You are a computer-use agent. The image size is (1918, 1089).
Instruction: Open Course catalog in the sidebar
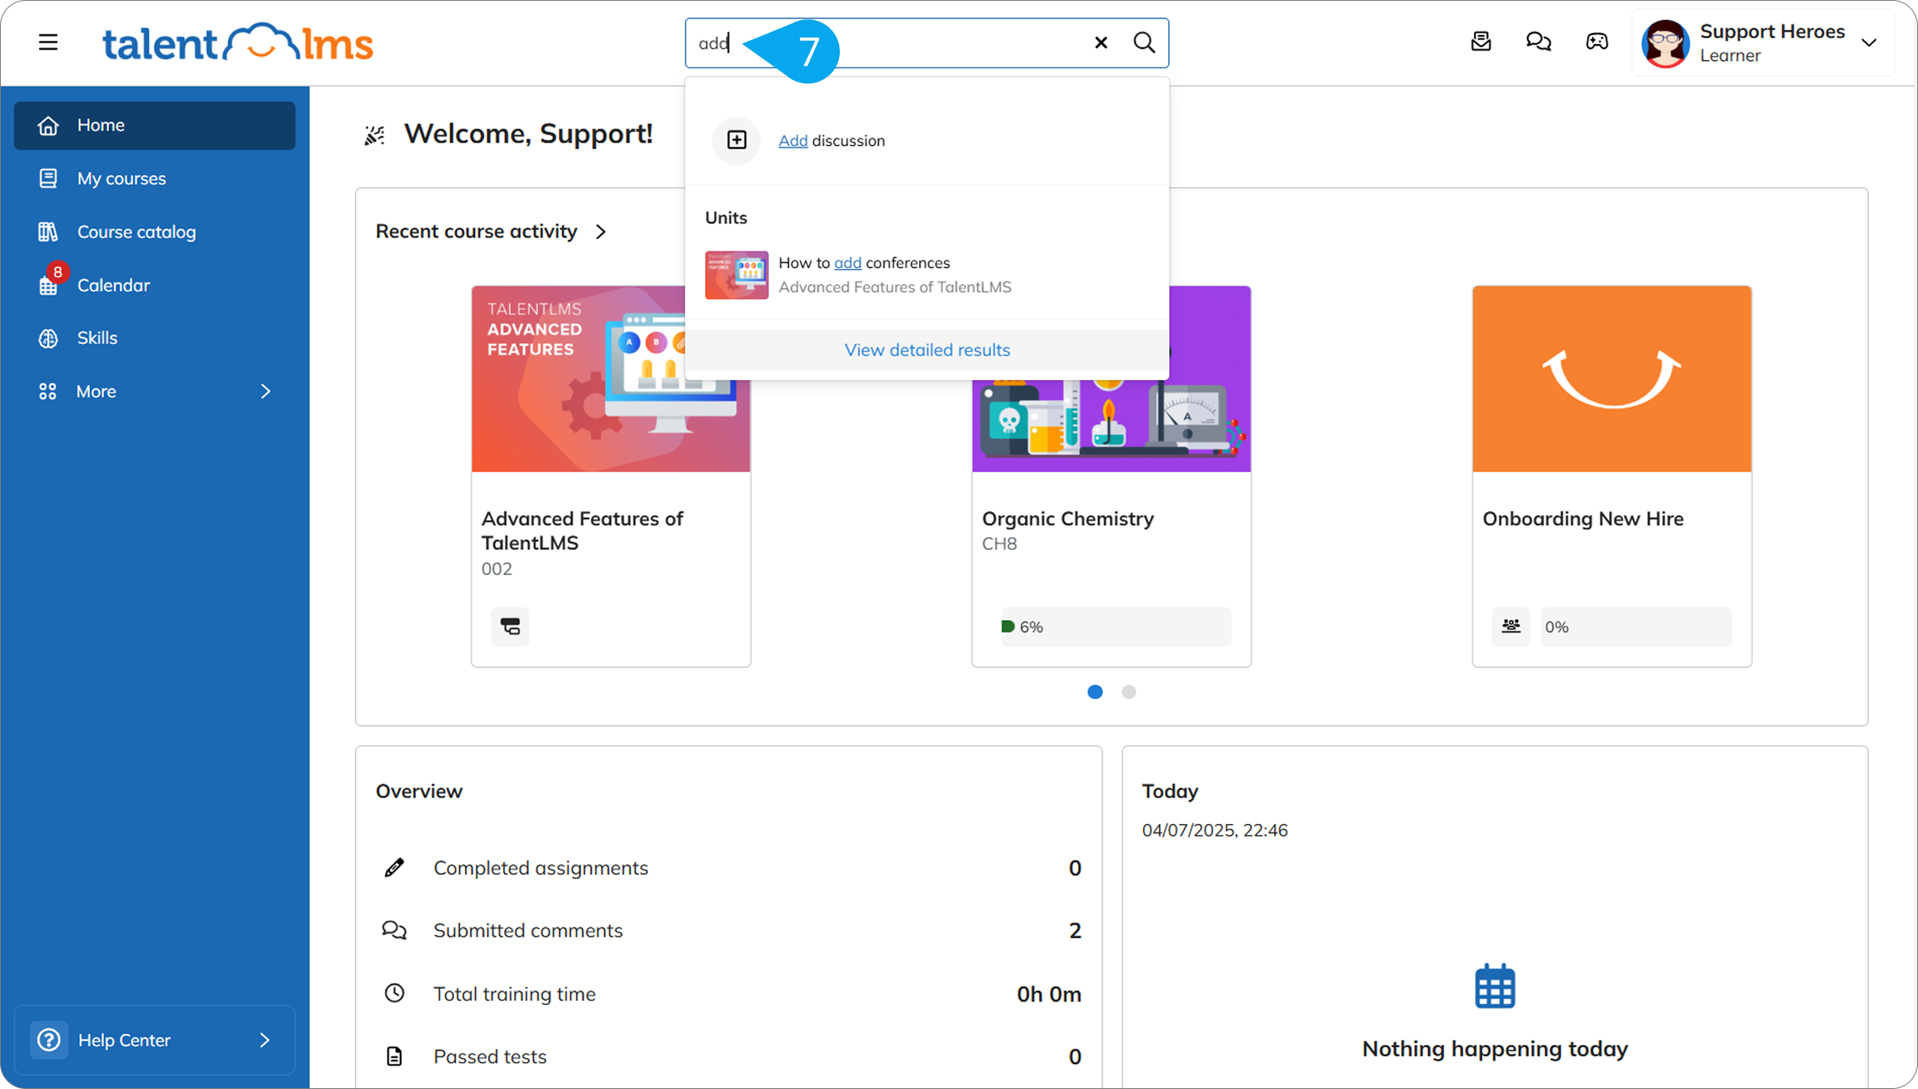tap(155, 232)
